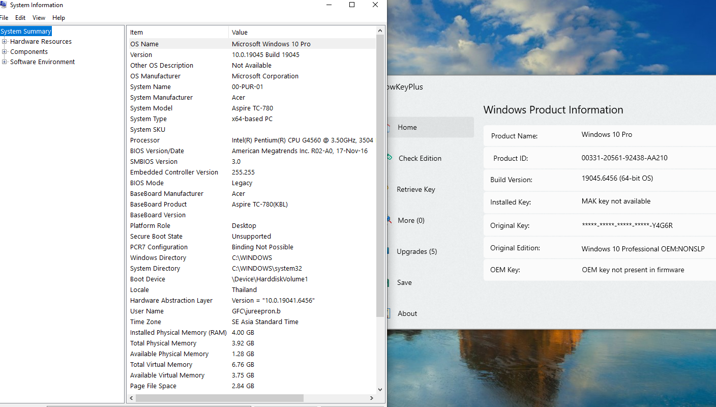Expand the Components tree node
The image size is (716, 407).
pos(5,52)
